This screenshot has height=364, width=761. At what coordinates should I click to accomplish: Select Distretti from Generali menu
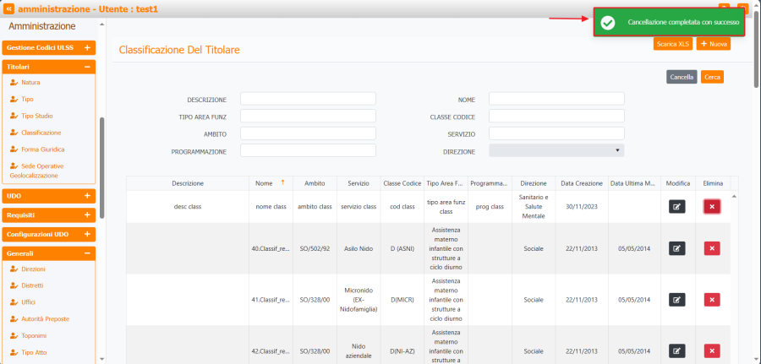(32, 285)
